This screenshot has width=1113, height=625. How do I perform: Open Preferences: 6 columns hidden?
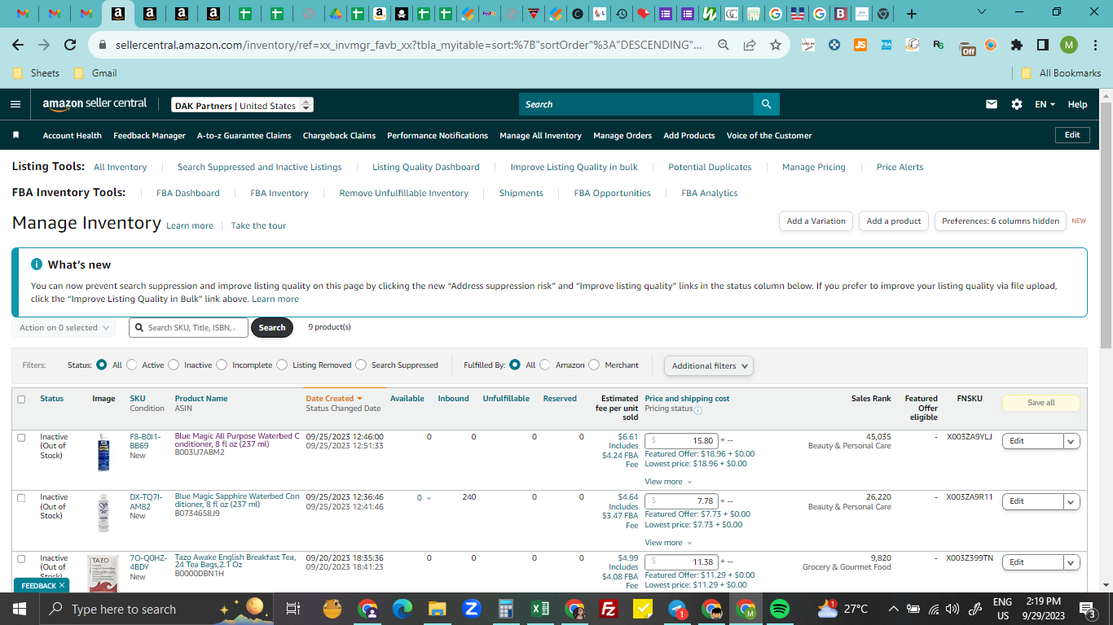[x=1001, y=221]
